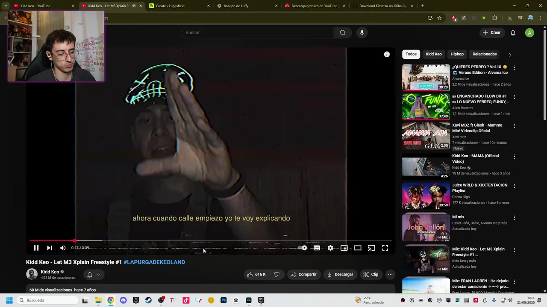This screenshot has width=547, height=307.
Task: Bookmark this page star icon
Action: click(439, 18)
